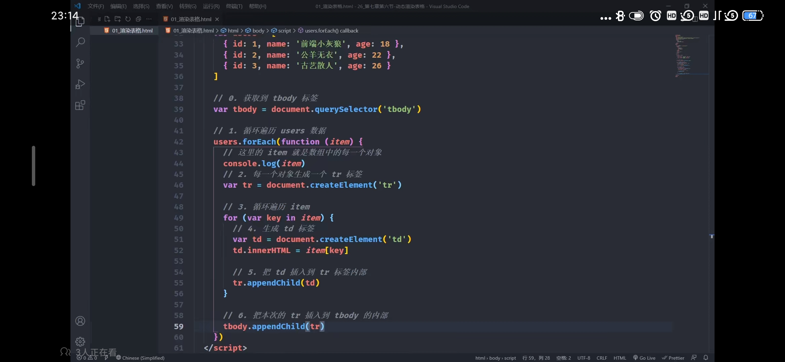This screenshot has width=785, height=362.
Task: Open the 文件(F) menu
Action: pos(96,6)
